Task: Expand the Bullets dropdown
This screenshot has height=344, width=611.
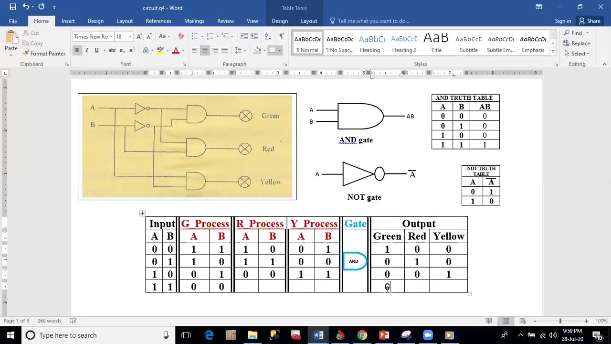Action: [x=201, y=36]
